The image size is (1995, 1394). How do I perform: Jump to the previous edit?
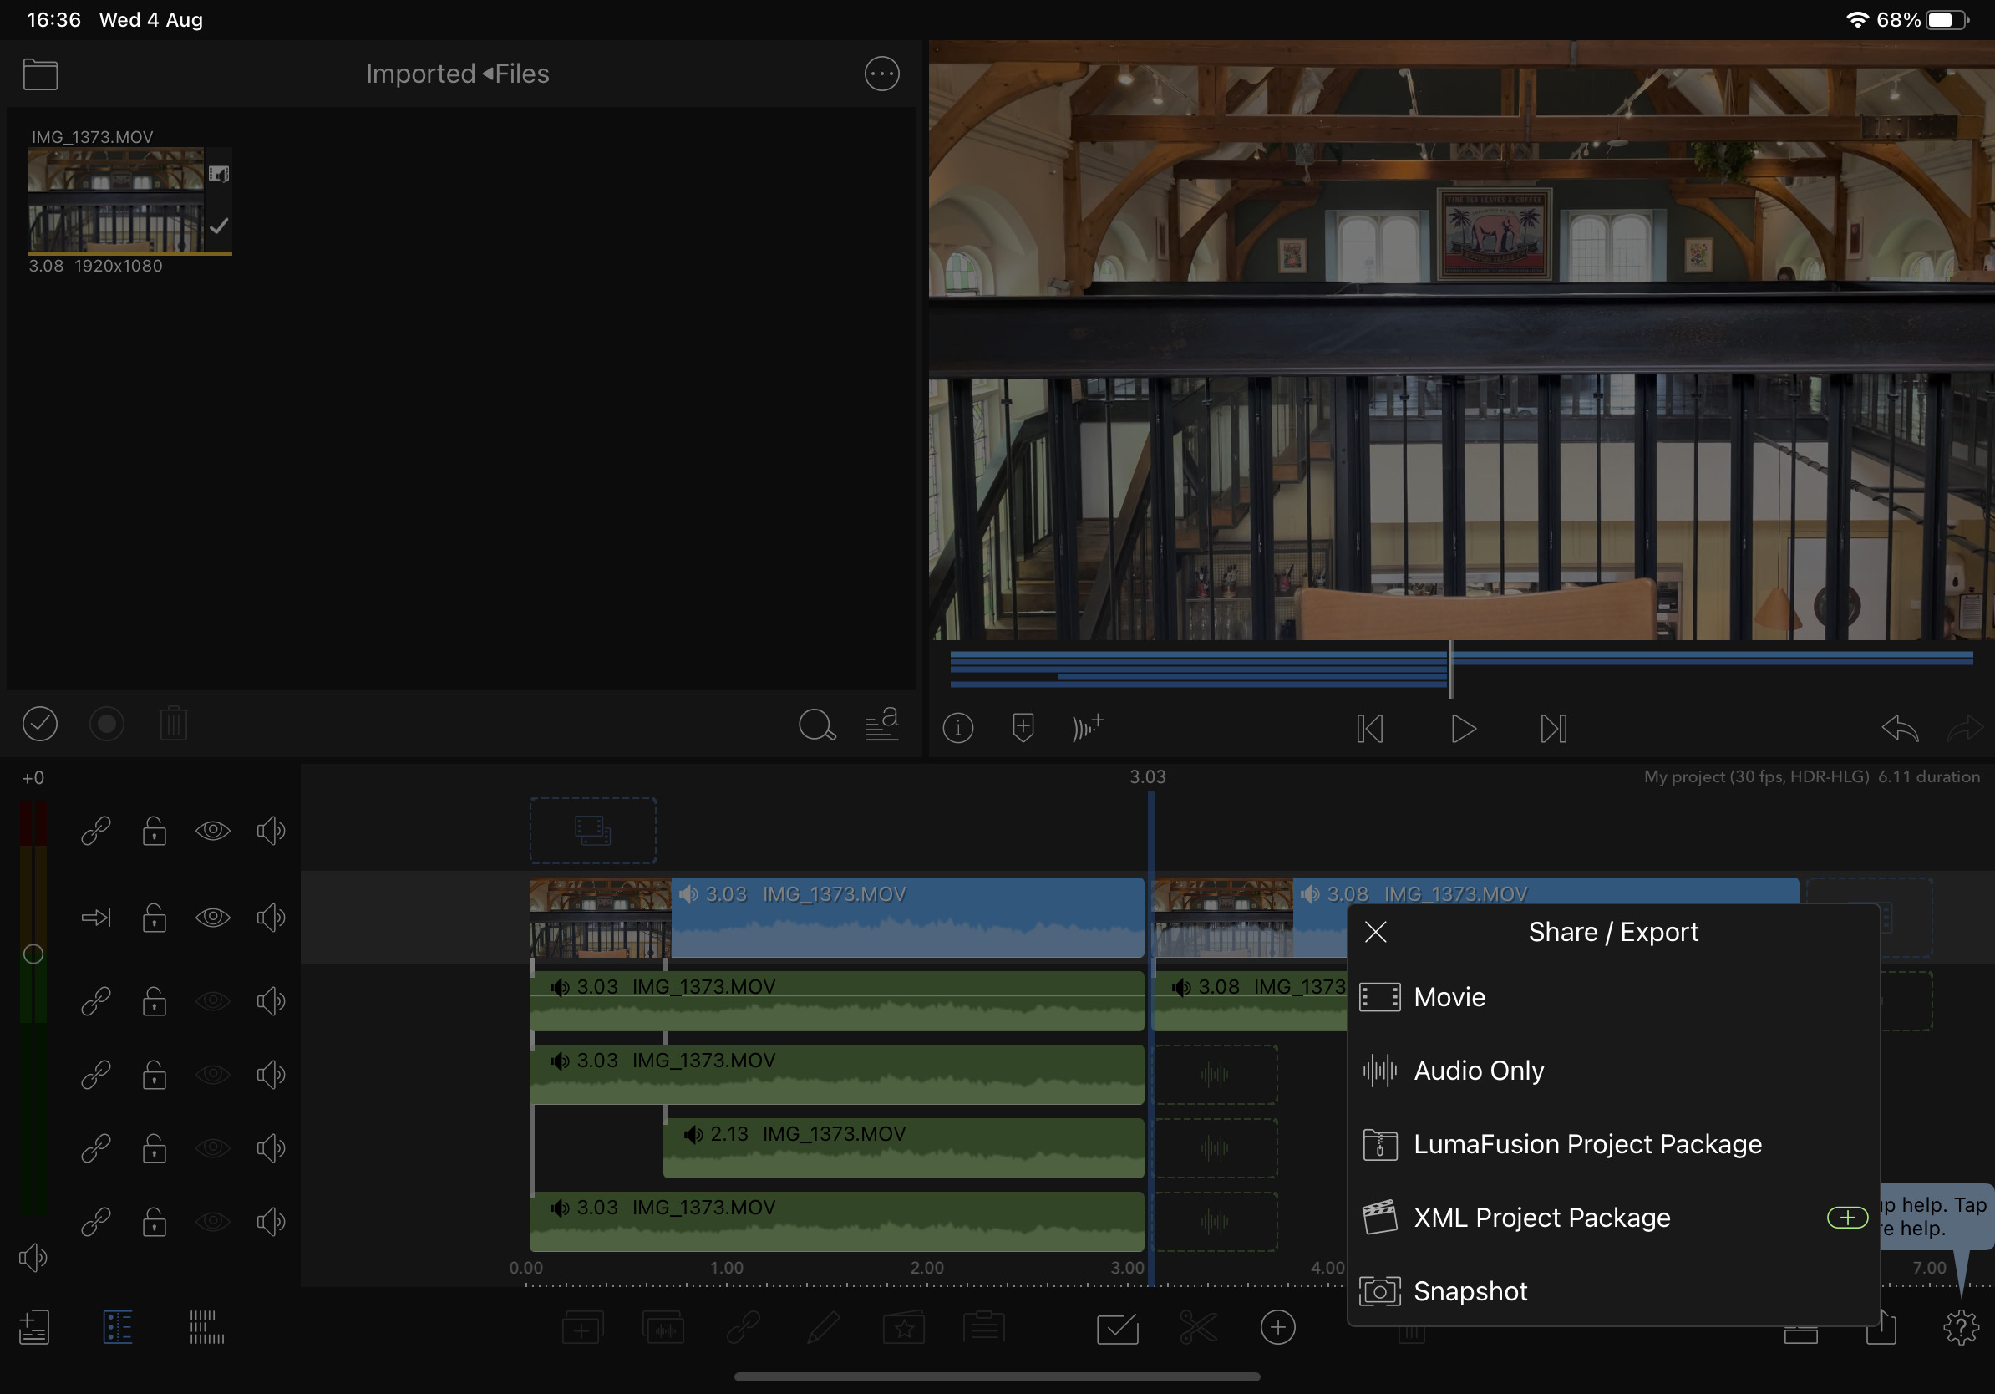point(1370,728)
